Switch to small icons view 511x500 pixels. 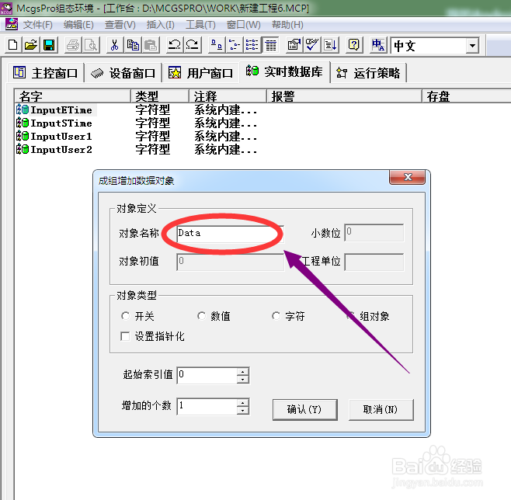tap(235, 45)
